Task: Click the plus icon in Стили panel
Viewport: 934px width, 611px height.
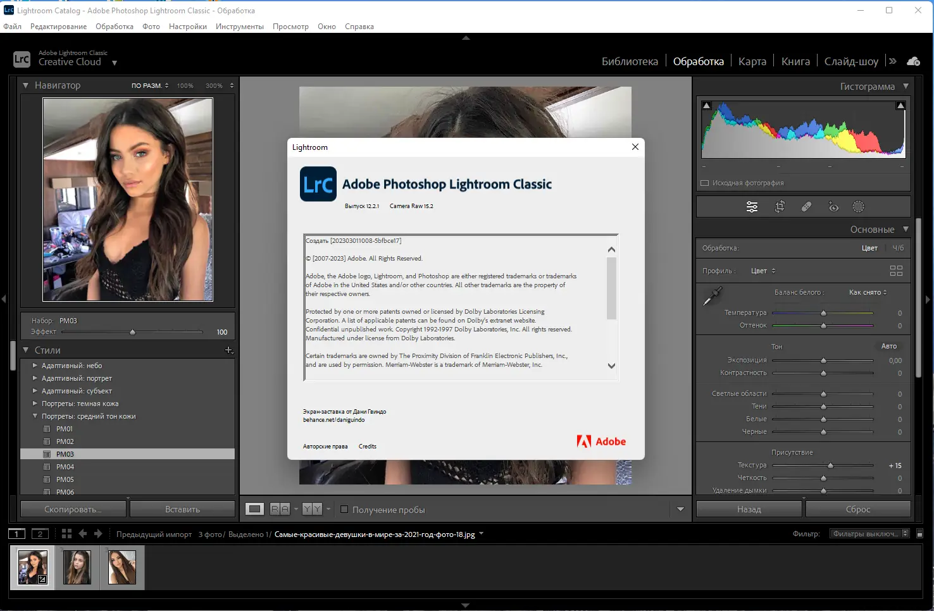Action: [x=228, y=350]
